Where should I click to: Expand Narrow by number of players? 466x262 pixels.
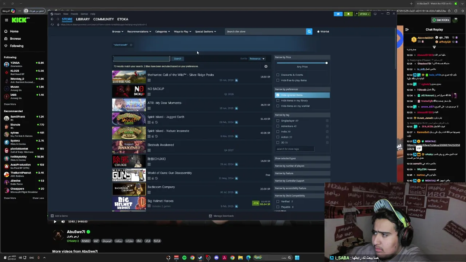pos(302,166)
